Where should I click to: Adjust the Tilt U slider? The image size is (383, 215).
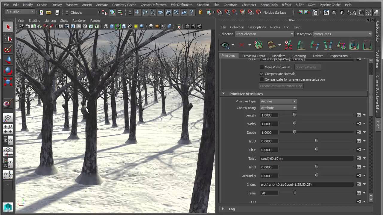(317, 141)
